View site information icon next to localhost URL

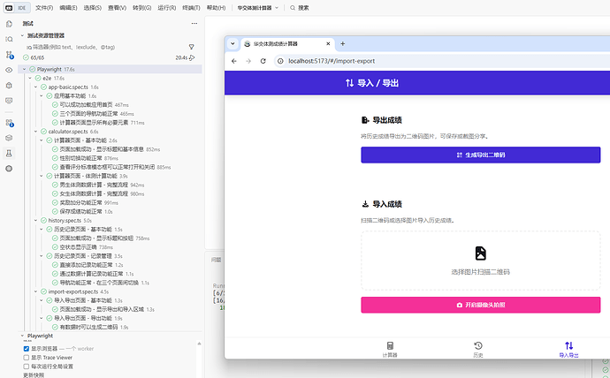(x=280, y=61)
